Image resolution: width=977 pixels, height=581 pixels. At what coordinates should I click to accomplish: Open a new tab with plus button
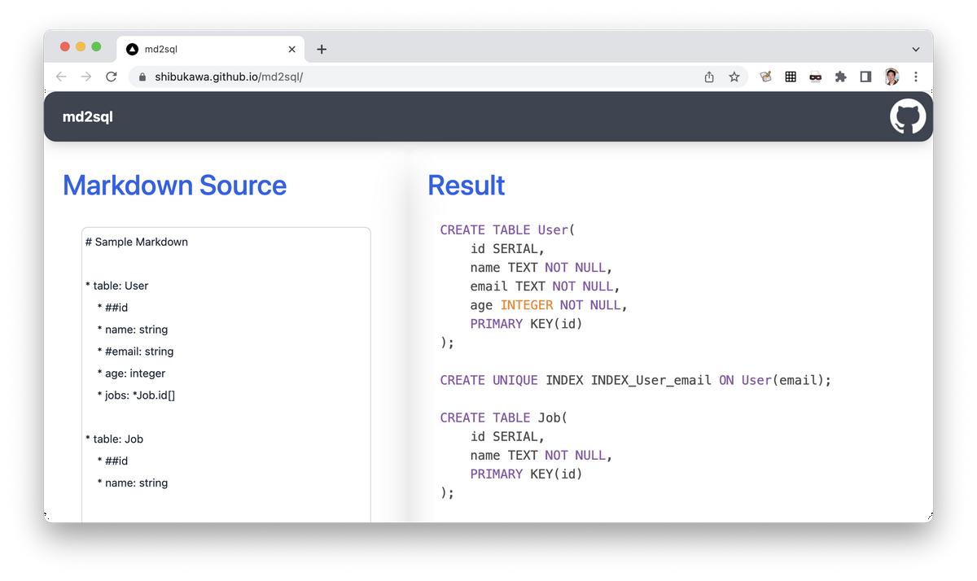(x=322, y=49)
